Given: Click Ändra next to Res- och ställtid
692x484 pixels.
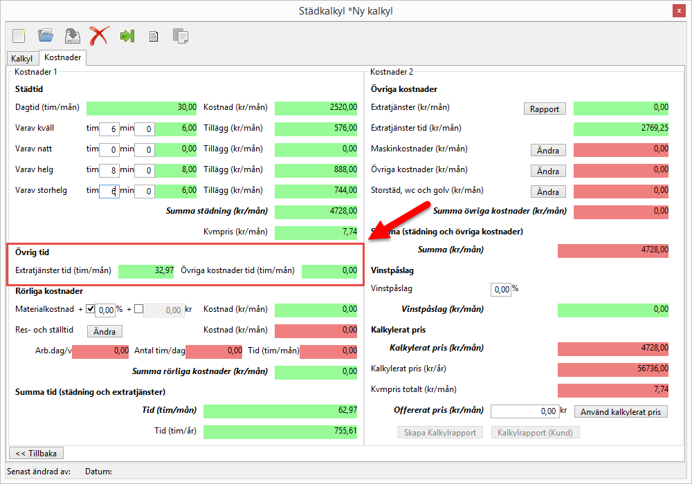Looking at the screenshot, I should point(104,331).
